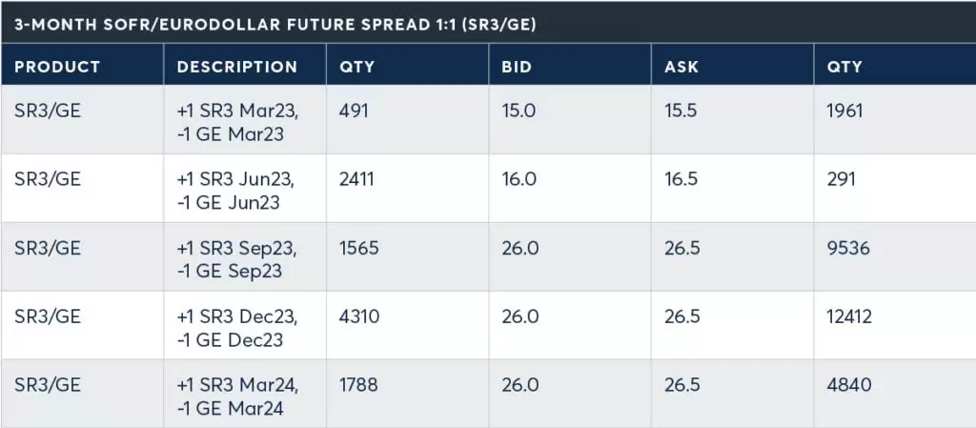
Task: Click the ask quantity 1961 cell
Action: pos(845,111)
